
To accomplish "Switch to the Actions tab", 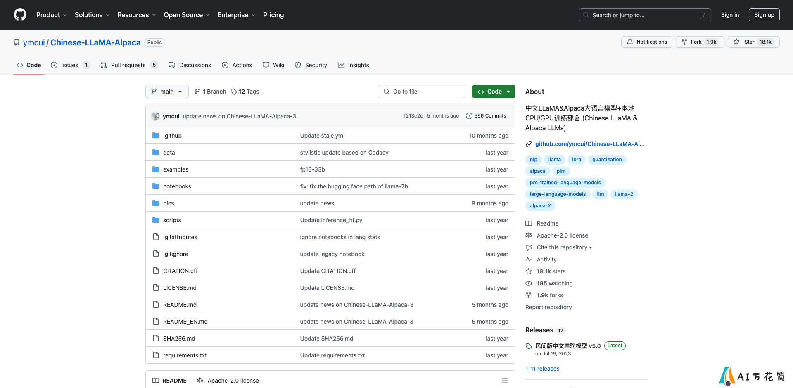I will point(237,65).
